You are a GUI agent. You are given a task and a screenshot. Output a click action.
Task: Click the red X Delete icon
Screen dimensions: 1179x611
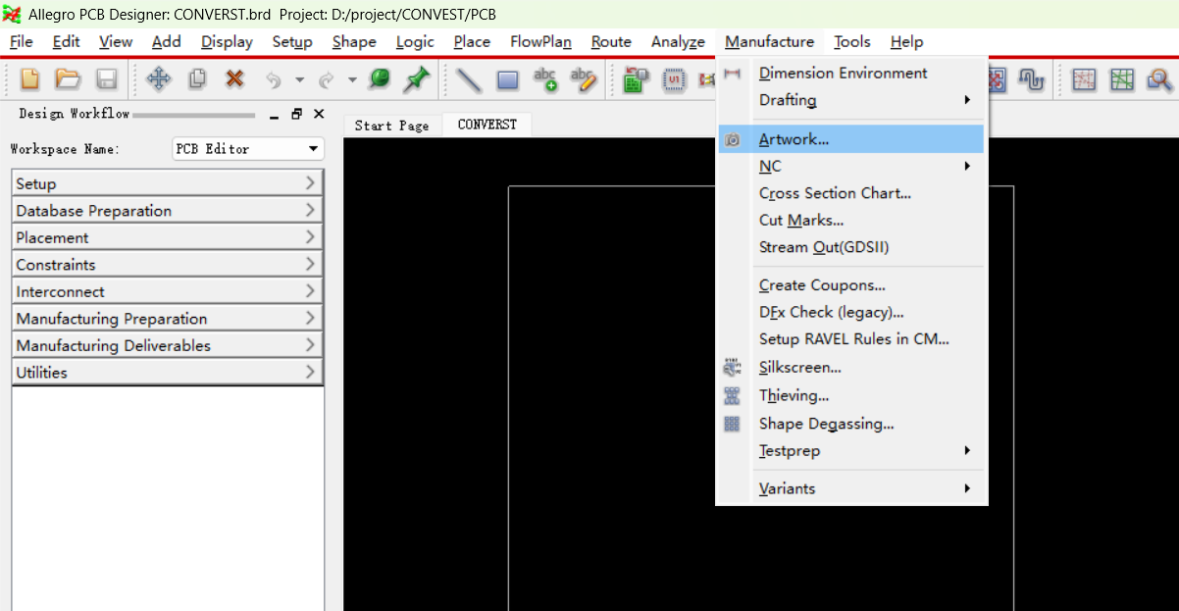[x=234, y=79]
